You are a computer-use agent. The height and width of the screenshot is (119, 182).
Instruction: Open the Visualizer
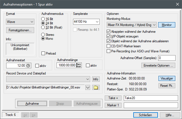point(167,78)
